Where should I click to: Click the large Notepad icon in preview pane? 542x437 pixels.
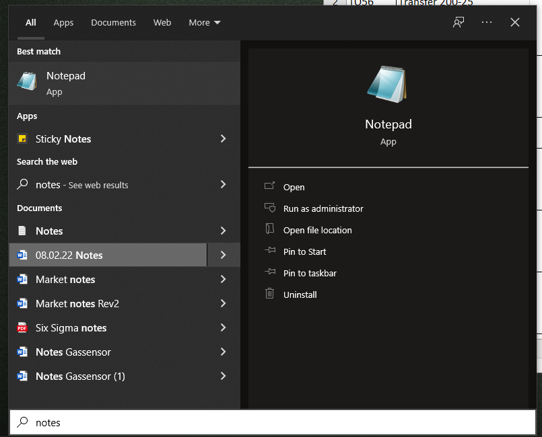pyautogui.click(x=387, y=84)
